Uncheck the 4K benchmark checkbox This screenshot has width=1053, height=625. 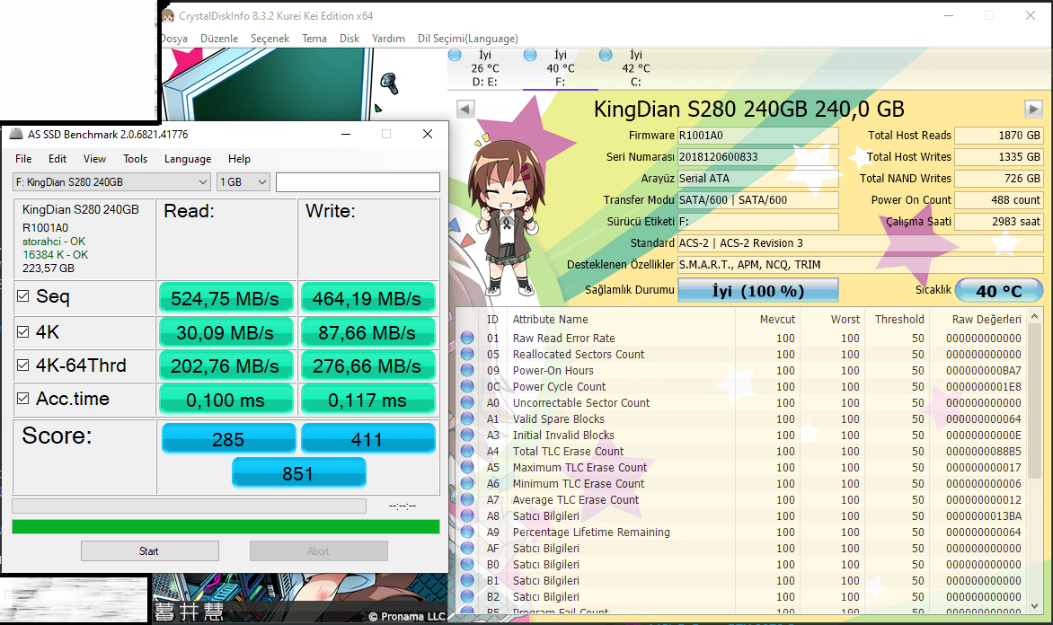(x=22, y=331)
